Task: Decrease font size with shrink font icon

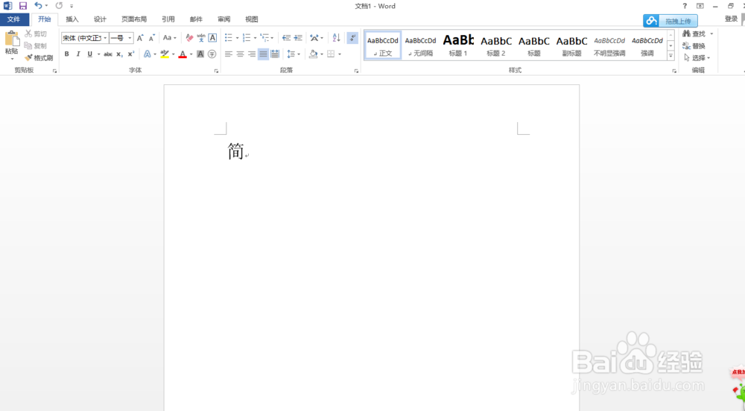Action: click(x=151, y=38)
